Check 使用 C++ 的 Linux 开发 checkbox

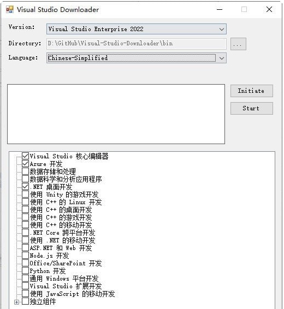(x=26, y=202)
